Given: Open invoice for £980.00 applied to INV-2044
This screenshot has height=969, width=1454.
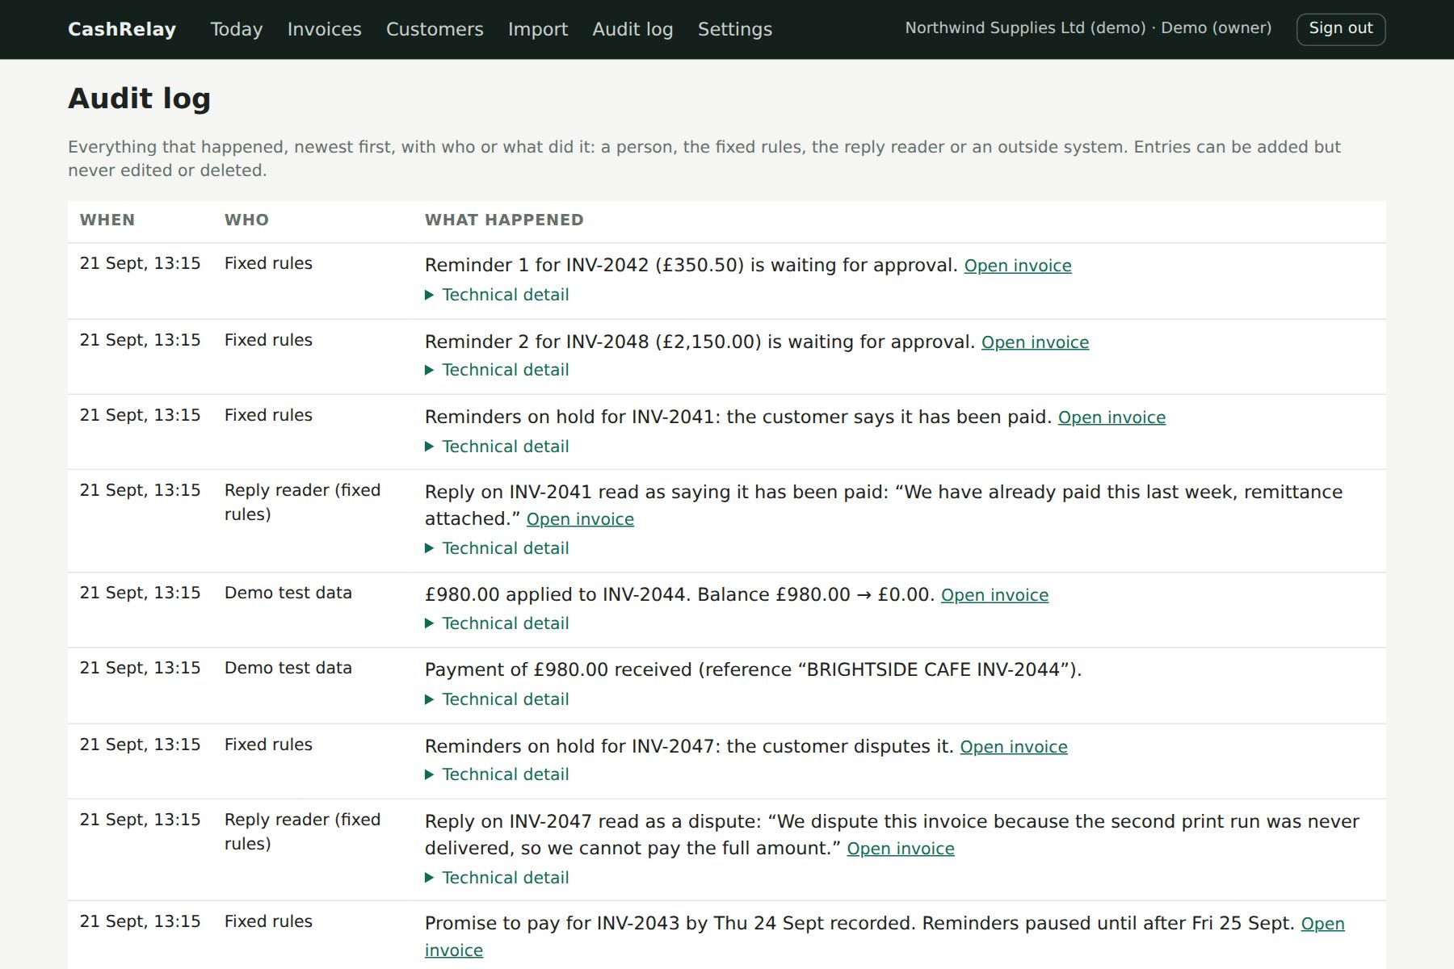Looking at the screenshot, I should click(x=994, y=595).
